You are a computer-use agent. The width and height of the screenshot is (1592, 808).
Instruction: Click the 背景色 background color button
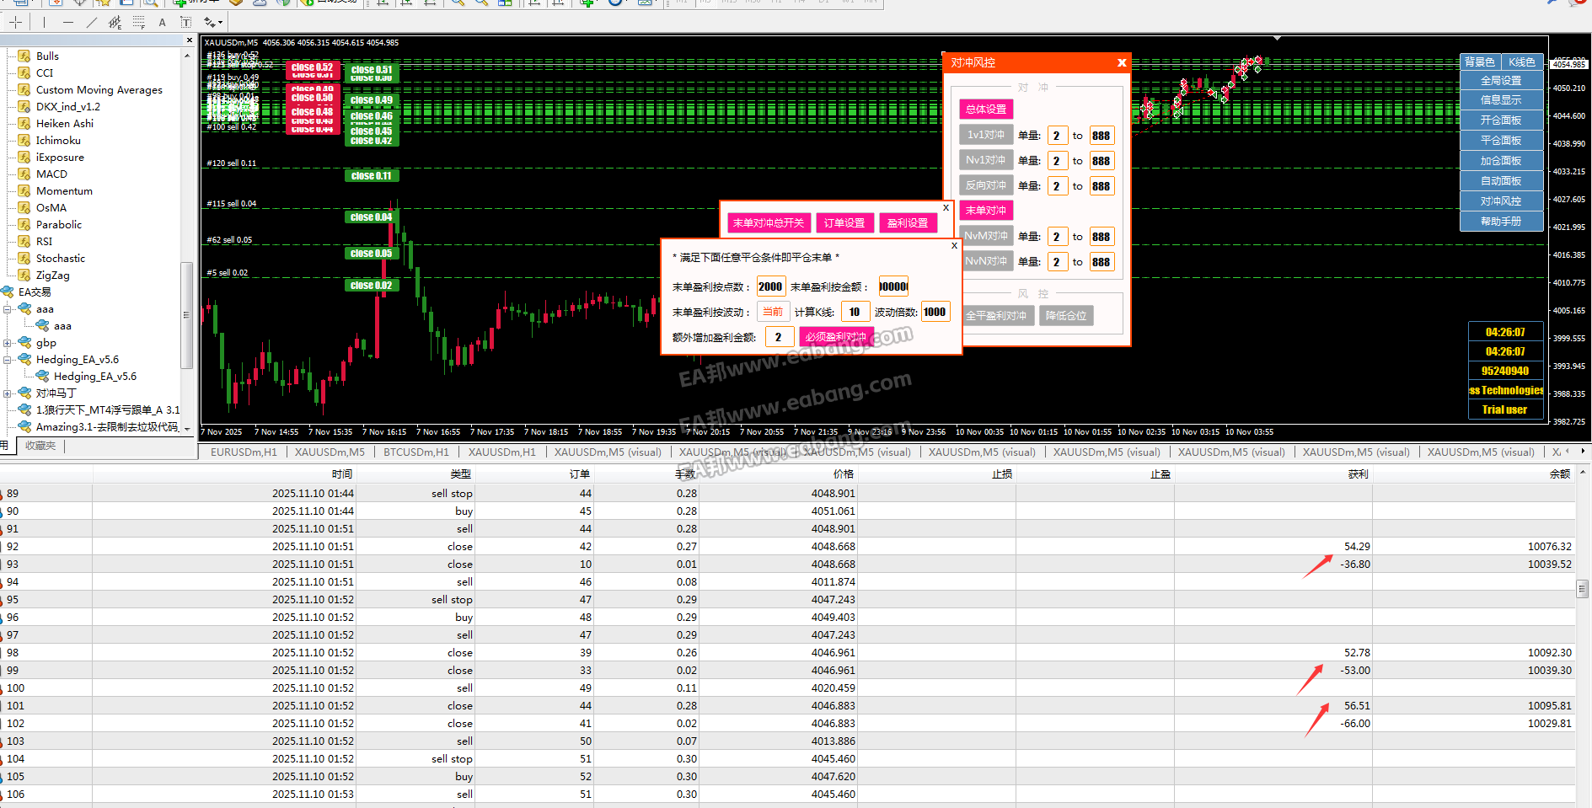tap(1479, 62)
